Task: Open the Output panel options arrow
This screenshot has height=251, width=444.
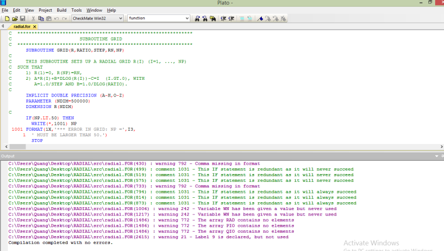Action: (x=437, y=156)
